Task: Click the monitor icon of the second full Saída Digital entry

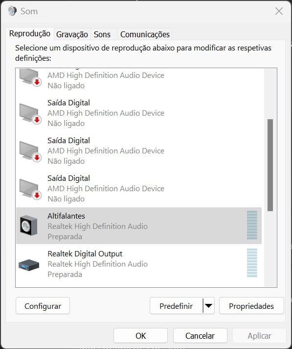Action: pyautogui.click(x=30, y=151)
